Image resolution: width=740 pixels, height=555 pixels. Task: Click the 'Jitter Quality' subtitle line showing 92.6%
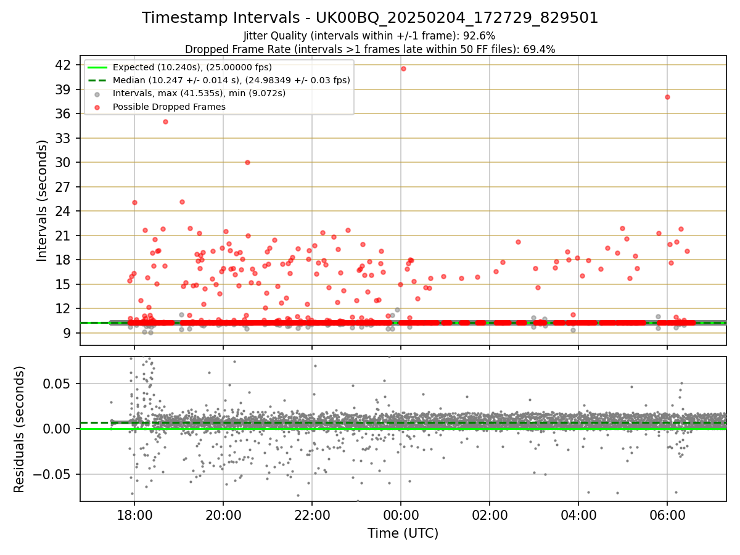tap(369, 36)
